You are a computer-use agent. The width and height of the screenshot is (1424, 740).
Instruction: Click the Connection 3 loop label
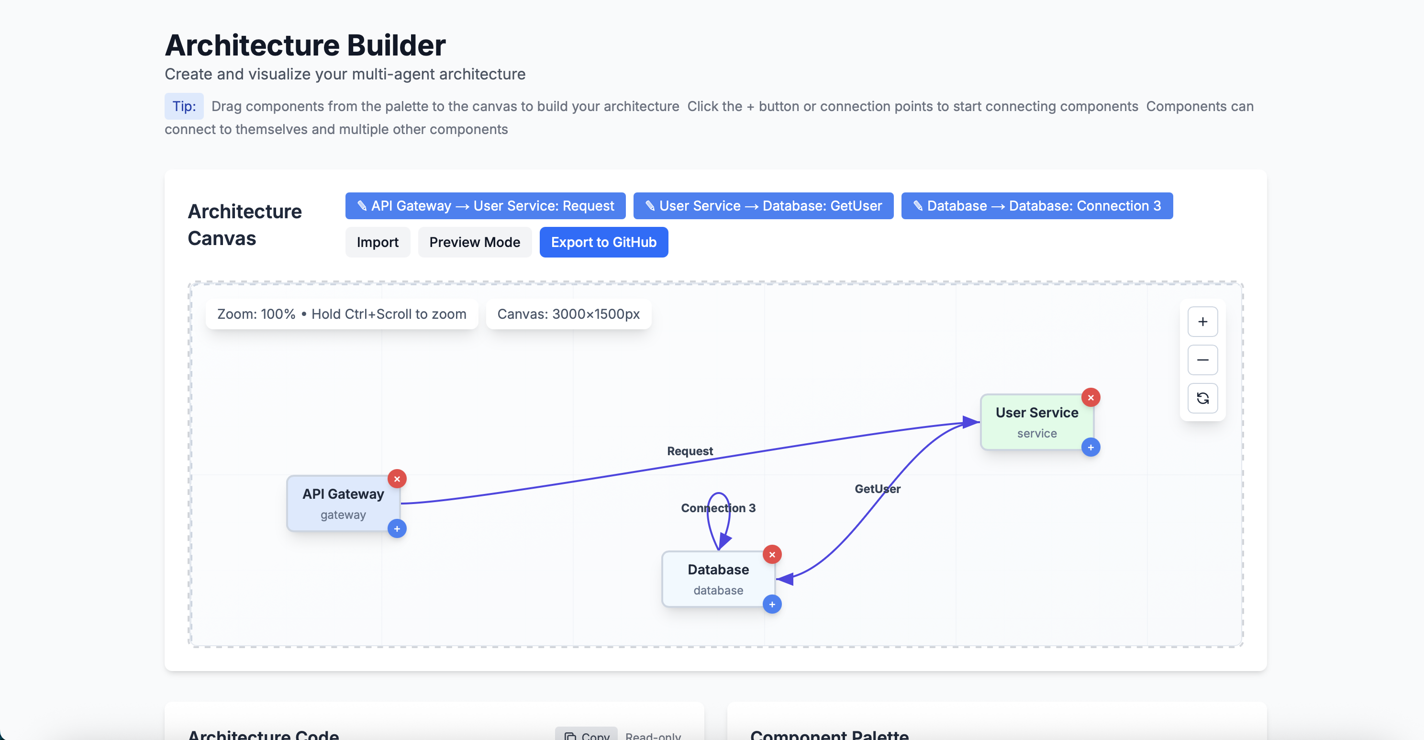tap(718, 508)
